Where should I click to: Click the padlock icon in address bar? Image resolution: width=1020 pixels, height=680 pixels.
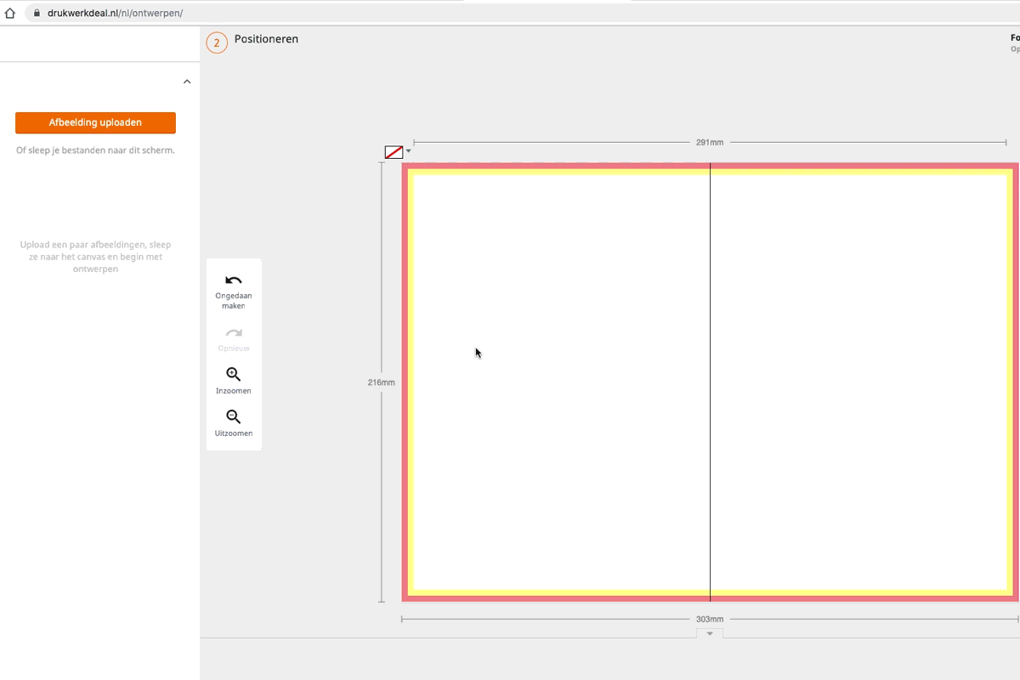click(x=37, y=14)
